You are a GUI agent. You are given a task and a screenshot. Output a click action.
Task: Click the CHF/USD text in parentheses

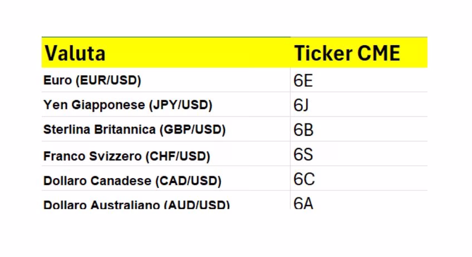[178, 156]
